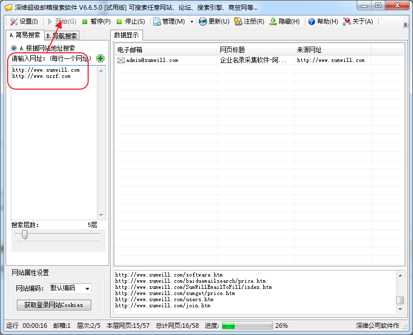Click the 层次:2/5 status entry
413x335 pixels.
[x=89, y=325]
